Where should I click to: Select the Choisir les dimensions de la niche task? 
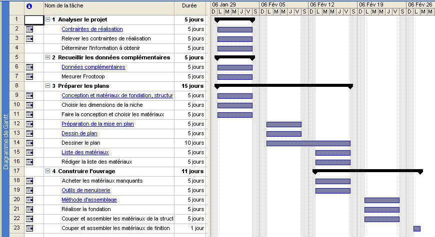click(x=102, y=105)
